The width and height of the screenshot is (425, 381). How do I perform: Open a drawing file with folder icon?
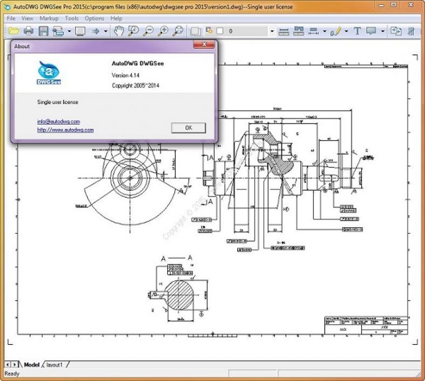click(13, 31)
